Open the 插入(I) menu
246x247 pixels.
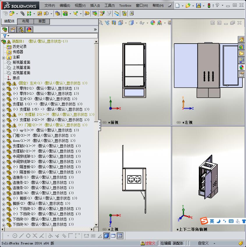point(95,6)
